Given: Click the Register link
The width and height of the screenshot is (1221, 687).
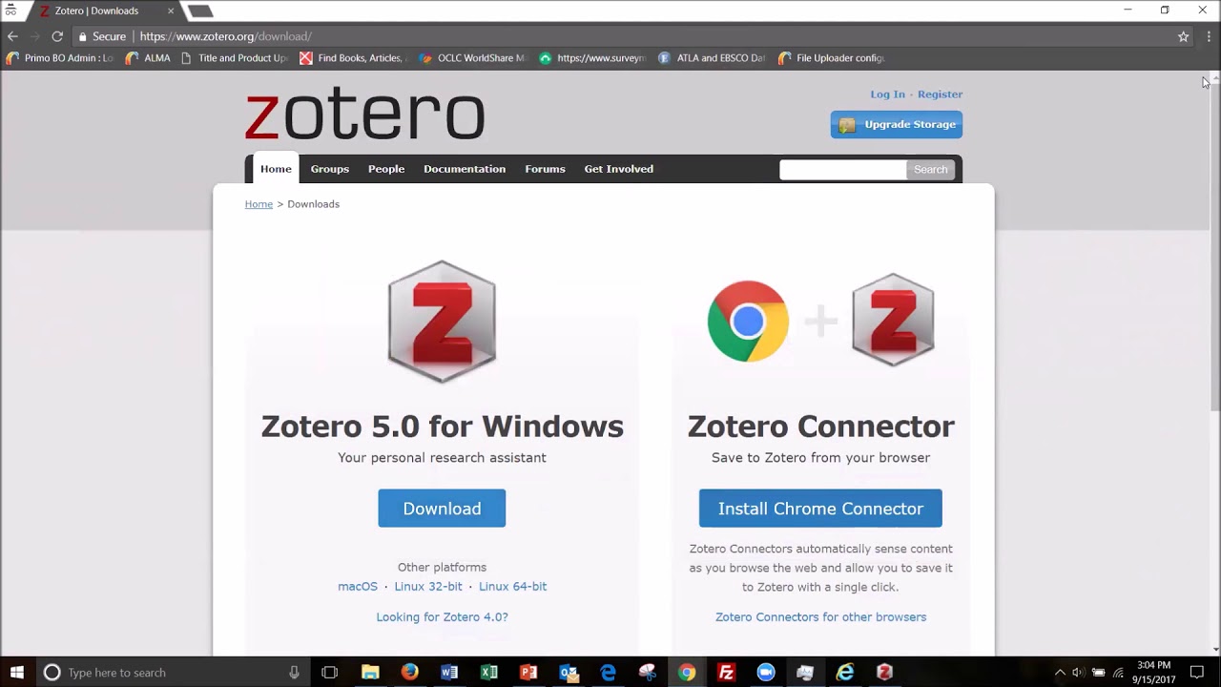Looking at the screenshot, I should pos(940,94).
